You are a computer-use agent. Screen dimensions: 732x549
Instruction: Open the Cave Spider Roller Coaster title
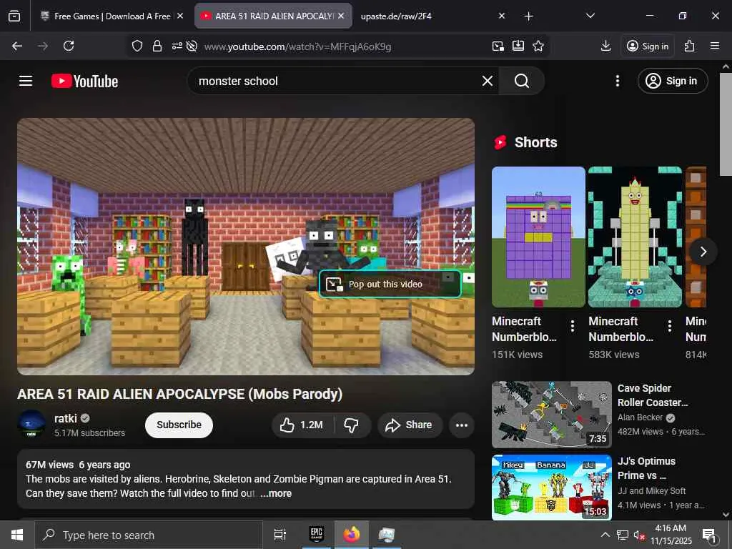pos(653,395)
